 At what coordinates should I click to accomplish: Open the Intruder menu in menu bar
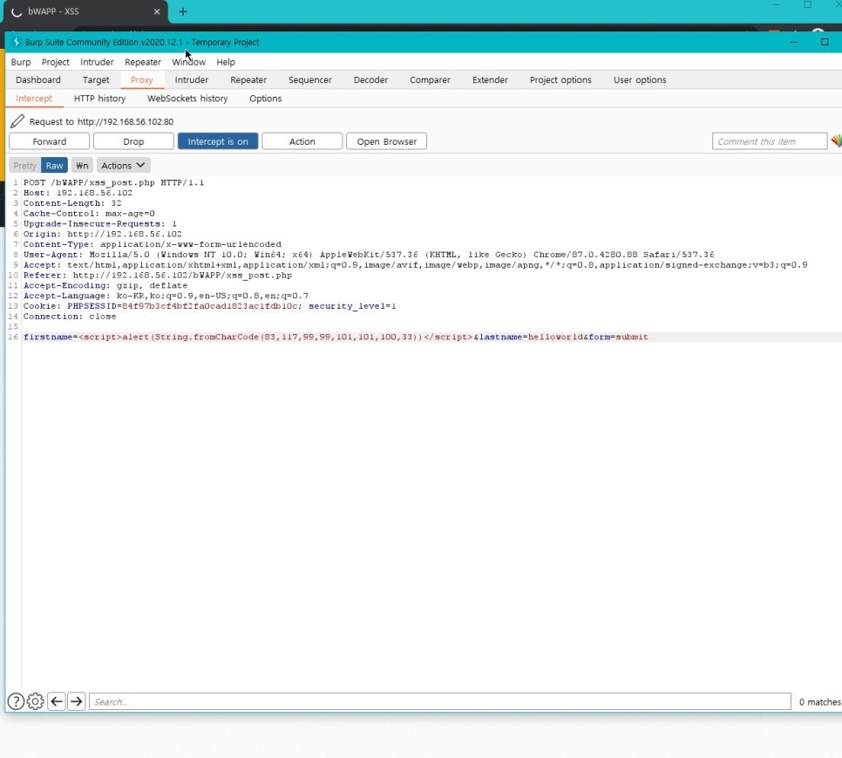(97, 62)
